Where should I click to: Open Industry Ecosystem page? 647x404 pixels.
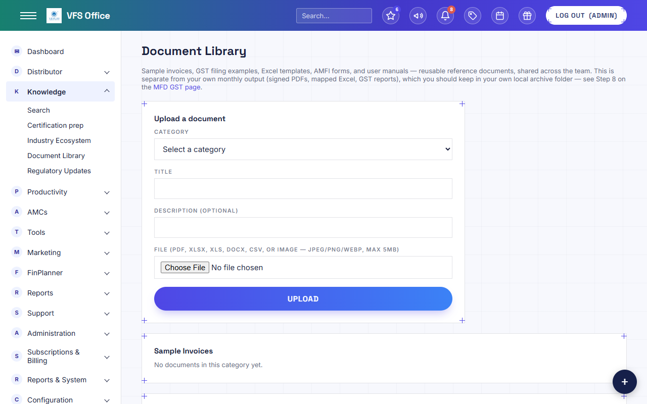[x=59, y=140]
